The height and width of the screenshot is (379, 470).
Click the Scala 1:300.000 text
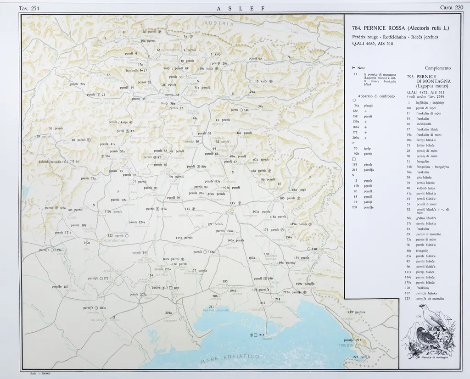pyautogui.click(x=40, y=374)
